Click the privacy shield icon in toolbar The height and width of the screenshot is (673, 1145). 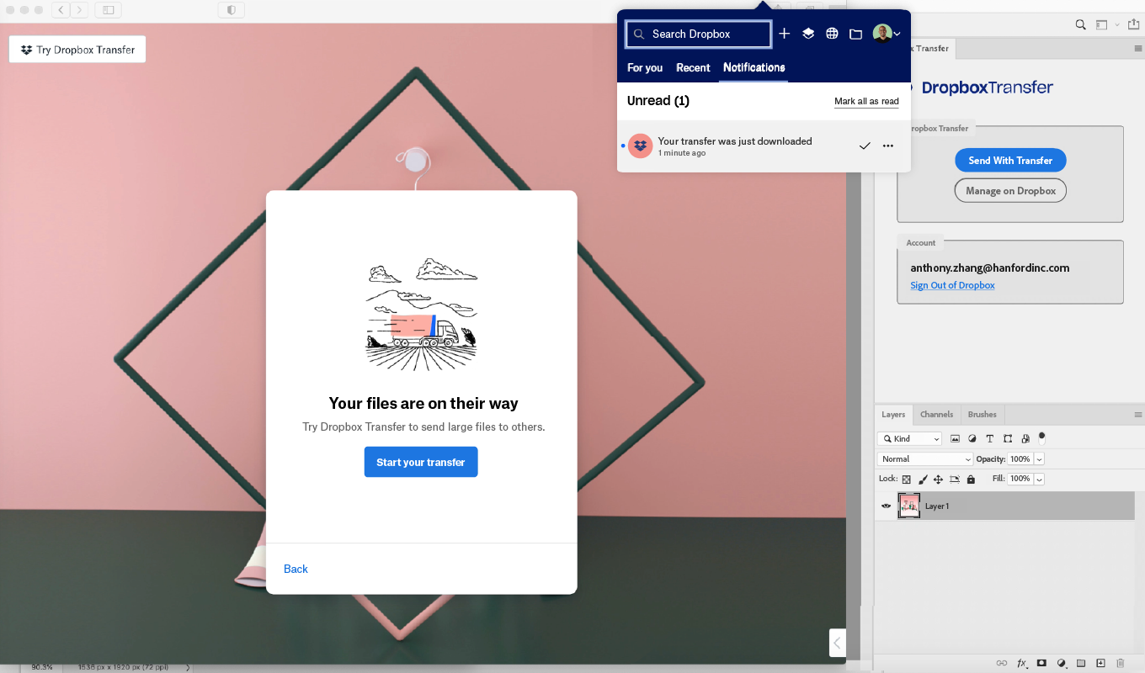[231, 10]
